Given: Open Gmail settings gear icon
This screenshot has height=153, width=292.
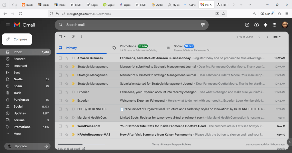Looking at the screenshot, I should point(256,25).
